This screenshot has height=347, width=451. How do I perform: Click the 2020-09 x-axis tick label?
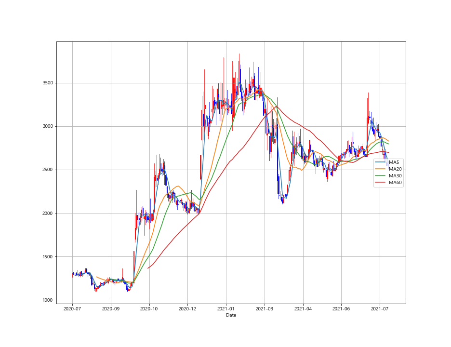(x=111, y=309)
